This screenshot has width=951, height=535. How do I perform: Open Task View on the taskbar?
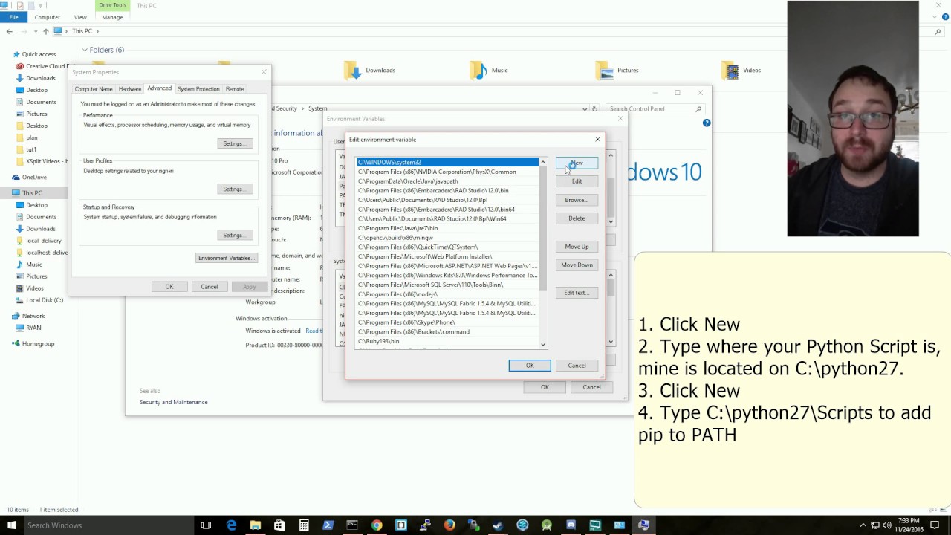206,525
